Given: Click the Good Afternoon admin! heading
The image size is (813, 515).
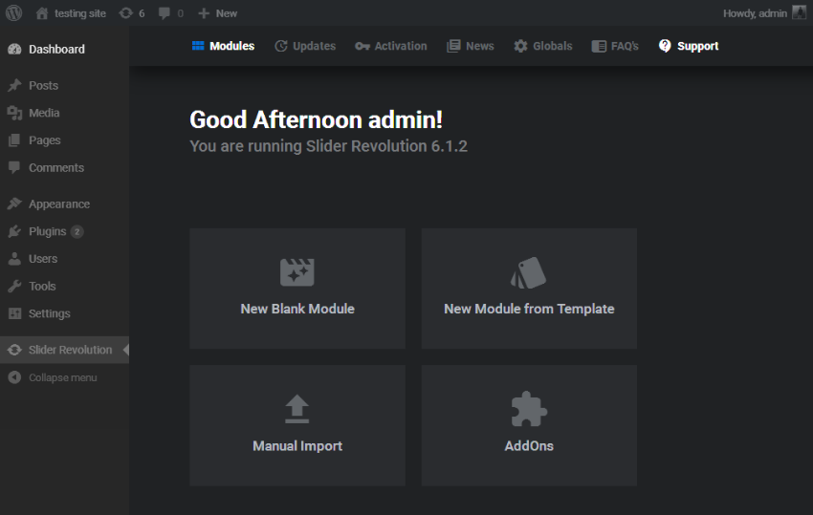Looking at the screenshot, I should [316, 119].
